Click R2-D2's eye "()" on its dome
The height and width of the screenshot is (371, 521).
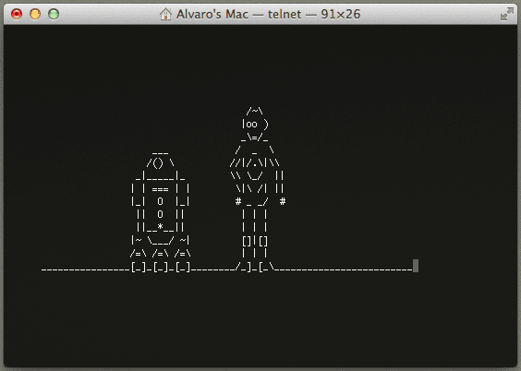click(159, 163)
